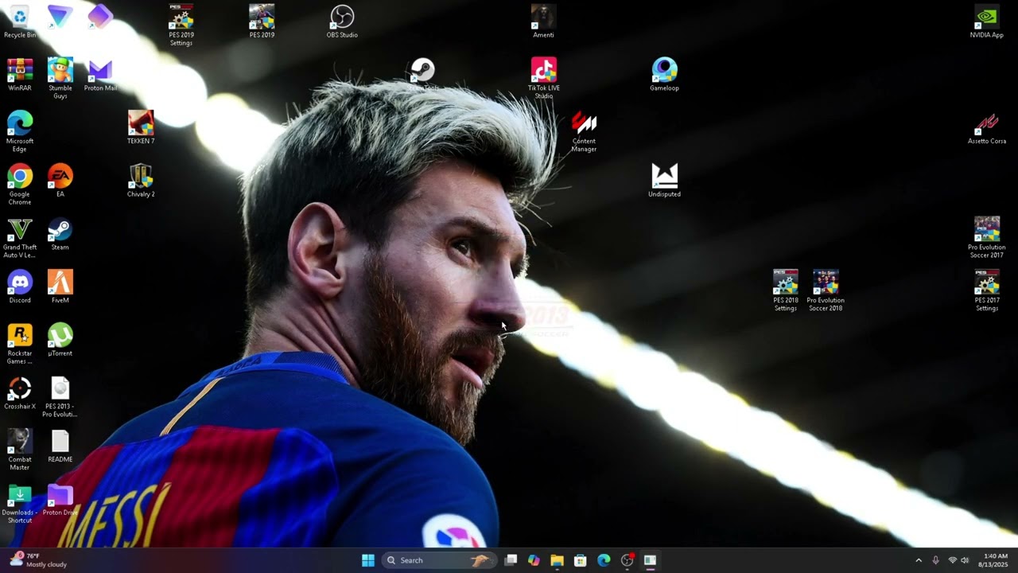1018x573 pixels.
Task: Click the microphone tray icon
Action: click(936, 560)
